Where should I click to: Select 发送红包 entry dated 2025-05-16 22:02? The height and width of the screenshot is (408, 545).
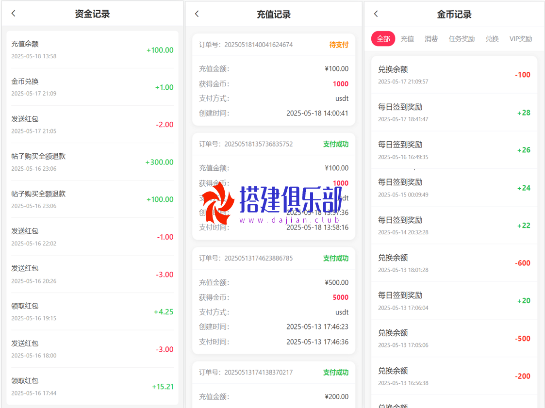tap(93, 237)
